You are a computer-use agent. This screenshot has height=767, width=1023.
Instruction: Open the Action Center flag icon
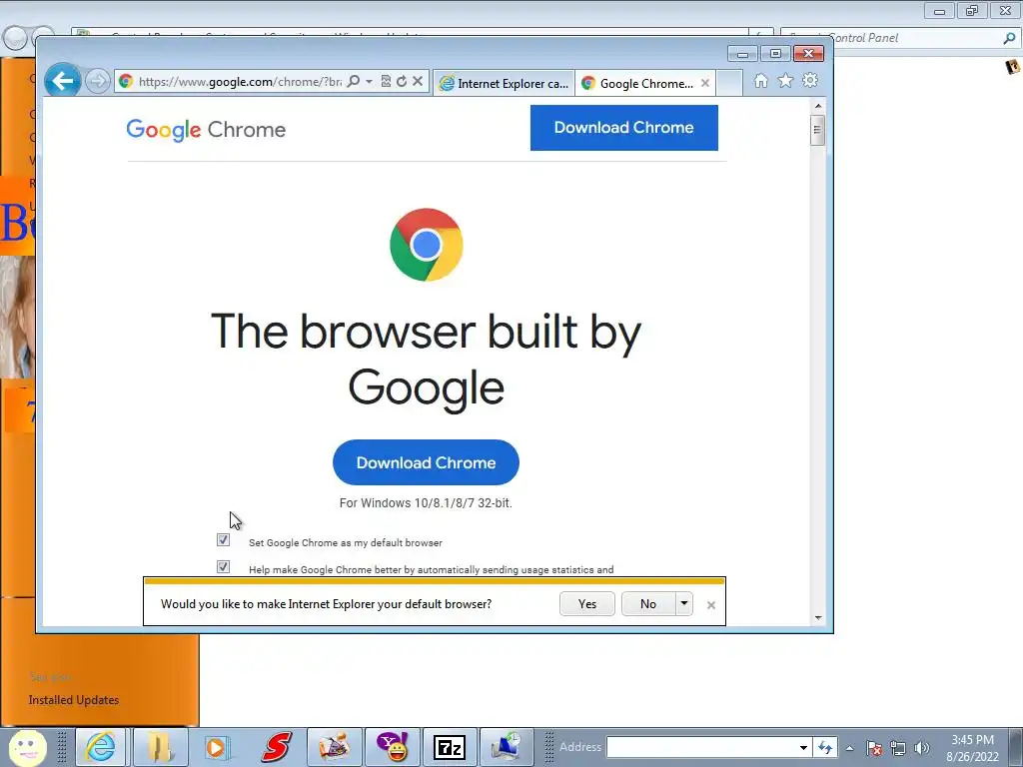(874, 748)
